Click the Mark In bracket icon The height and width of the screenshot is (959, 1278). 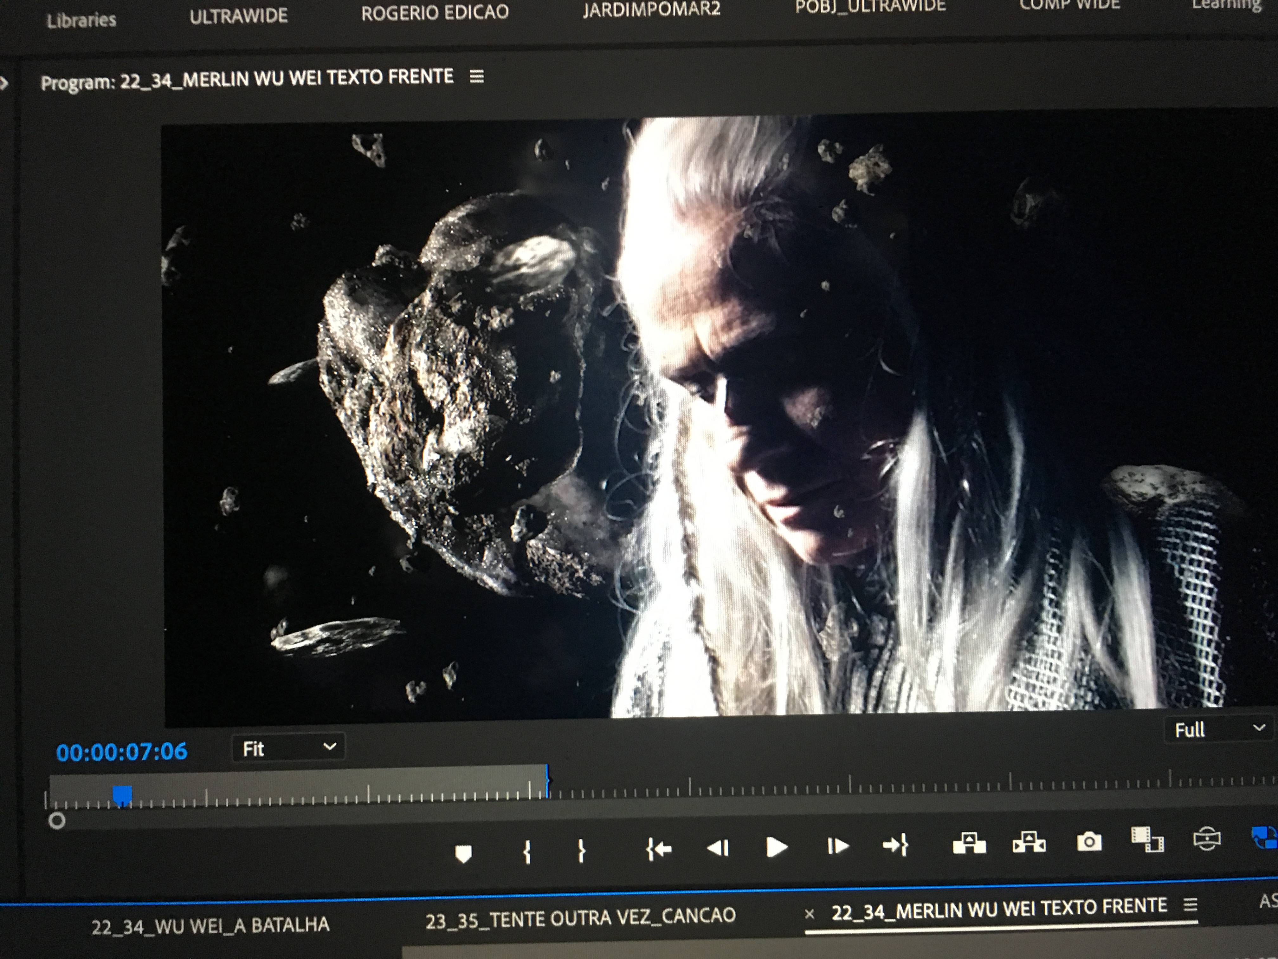click(x=526, y=851)
